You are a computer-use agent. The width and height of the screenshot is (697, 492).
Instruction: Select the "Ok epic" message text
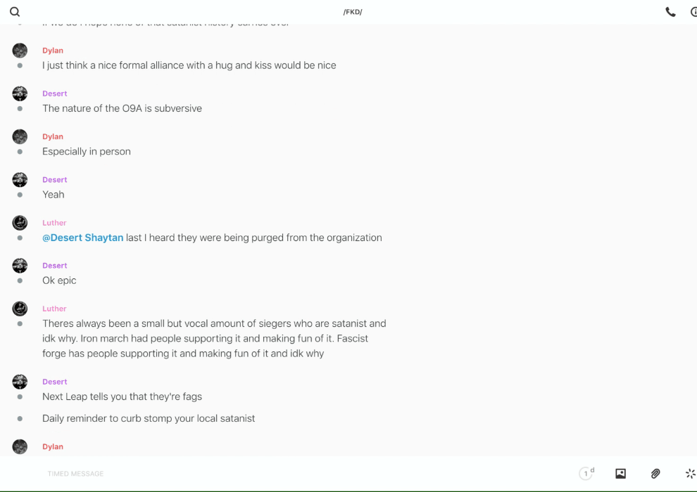59,280
